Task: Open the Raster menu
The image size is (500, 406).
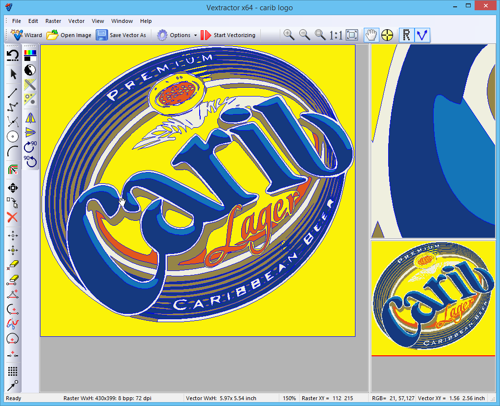Action: tap(53, 21)
